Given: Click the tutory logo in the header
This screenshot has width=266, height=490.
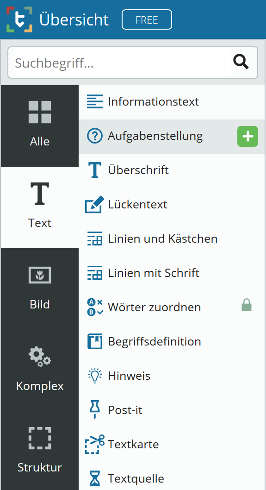Looking at the screenshot, I should coord(19,19).
